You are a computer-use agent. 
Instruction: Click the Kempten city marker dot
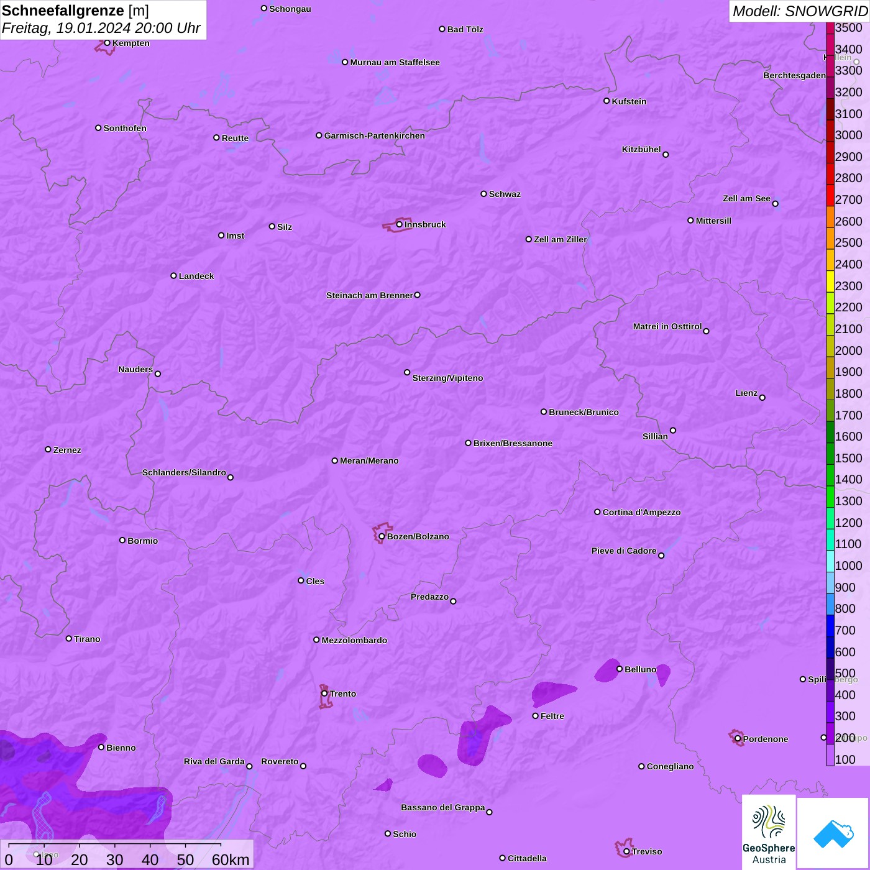107,43
